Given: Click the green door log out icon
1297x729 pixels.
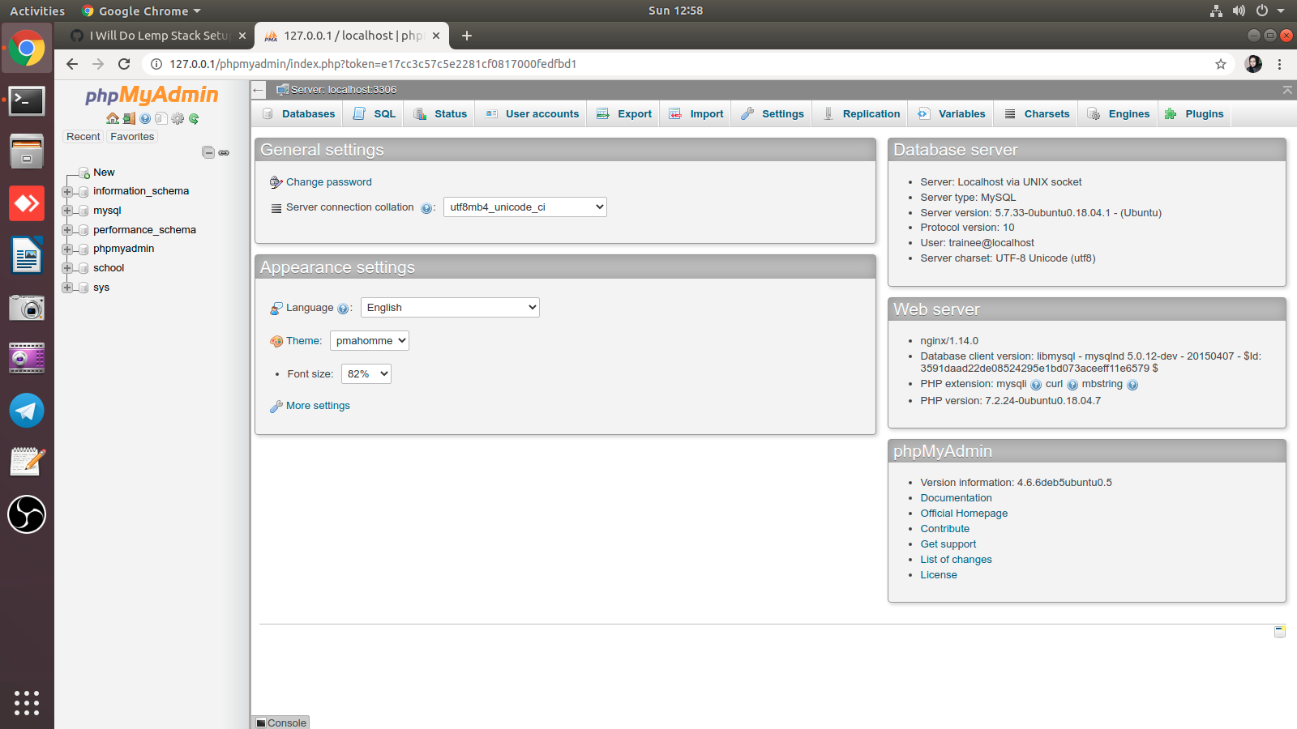Looking at the screenshot, I should click(129, 118).
